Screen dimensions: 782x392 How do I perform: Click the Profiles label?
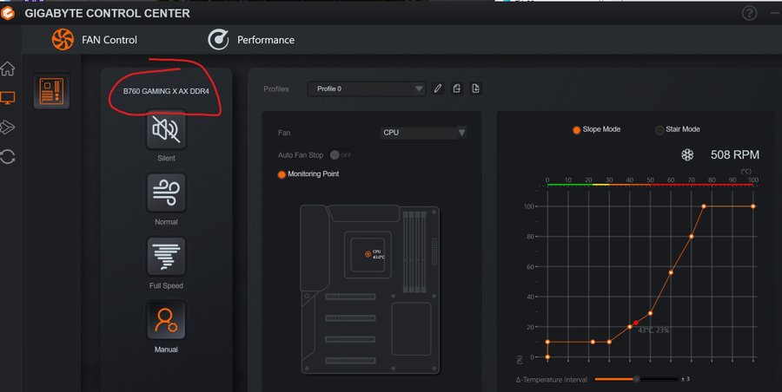(276, 89)
